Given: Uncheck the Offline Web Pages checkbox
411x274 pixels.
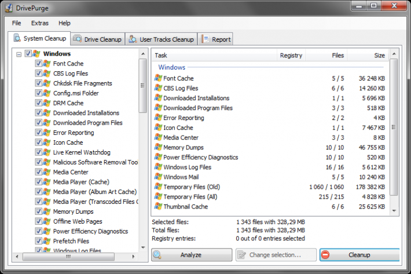Looking at the screenshot, I should 39,221.
